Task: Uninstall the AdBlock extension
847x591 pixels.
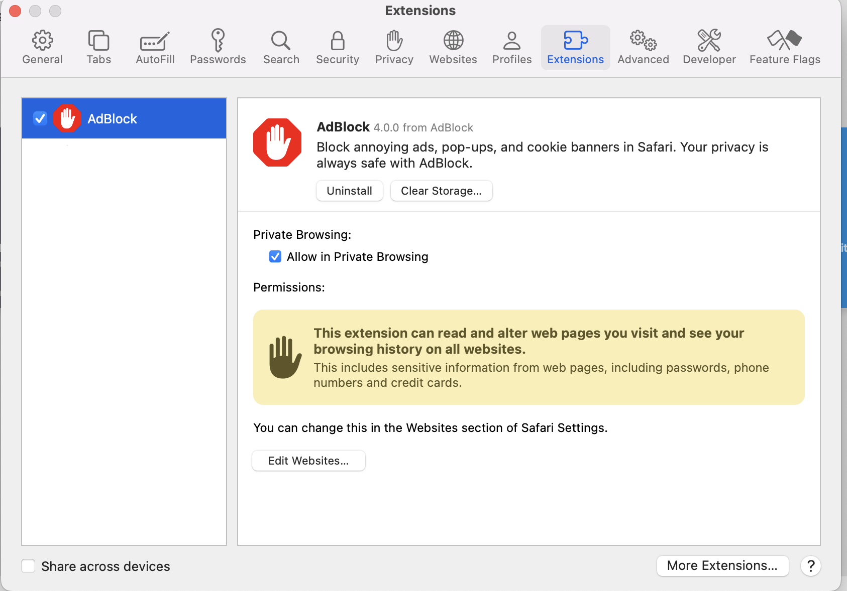Action: [x=350, y=191]
